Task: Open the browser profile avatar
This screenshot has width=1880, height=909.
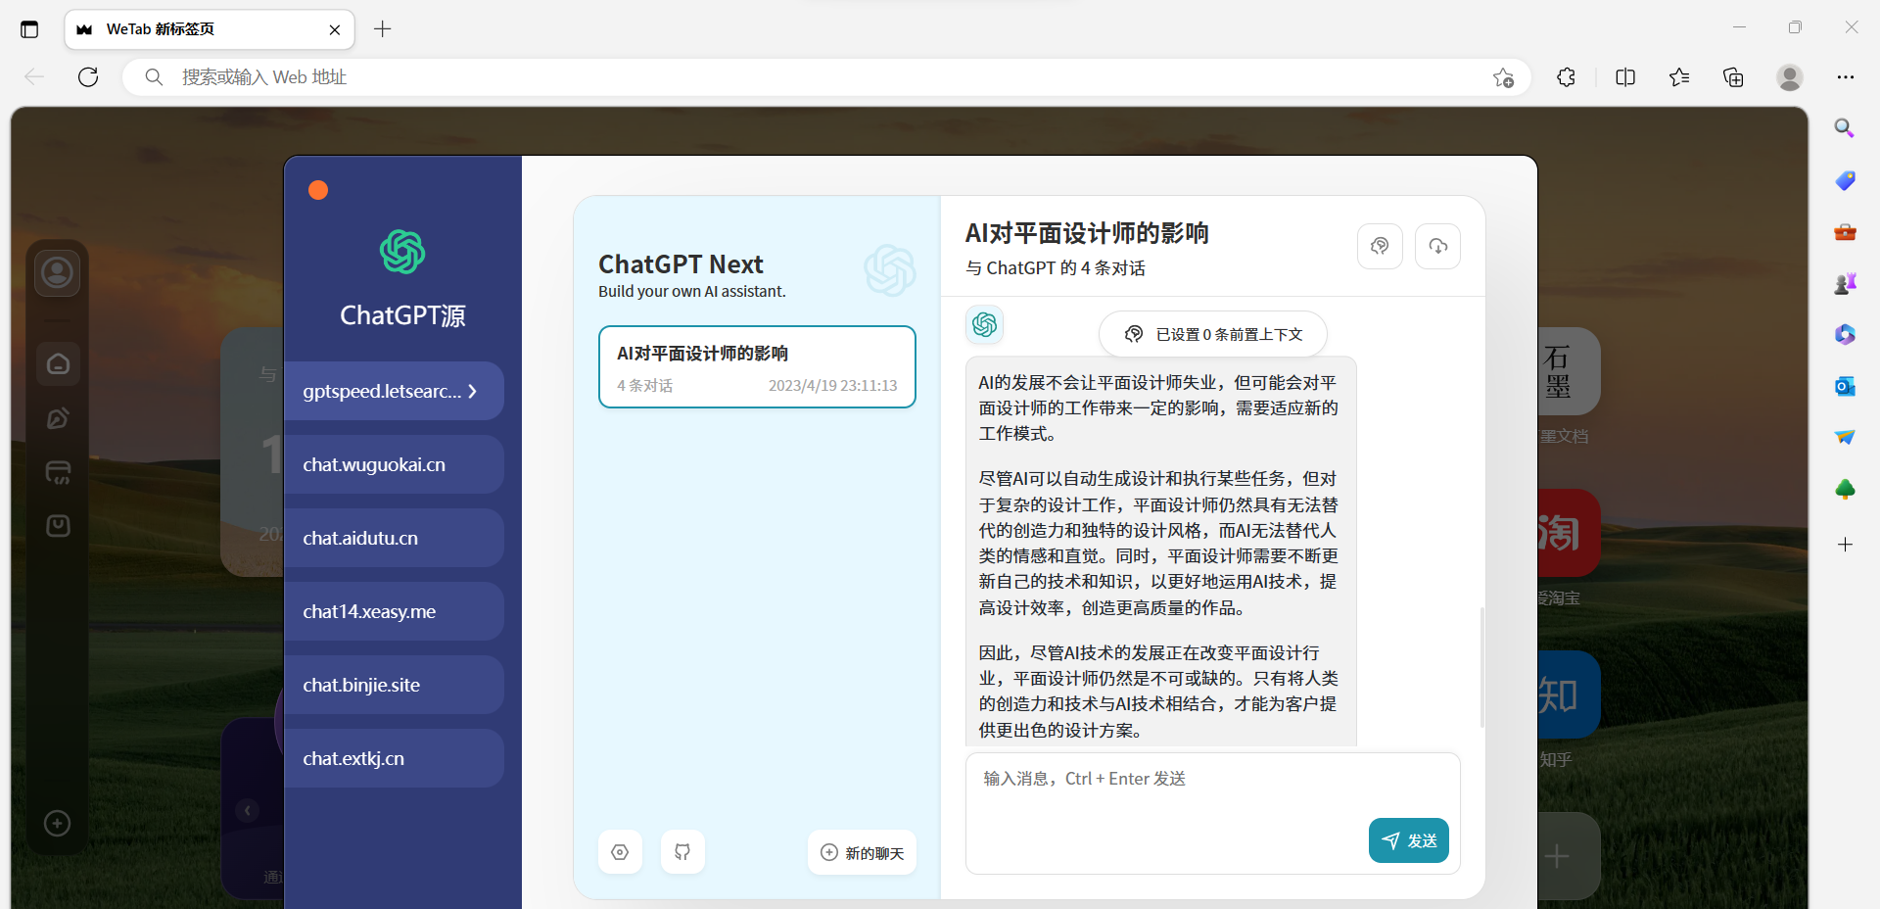Action: (x=1790, y=77)
